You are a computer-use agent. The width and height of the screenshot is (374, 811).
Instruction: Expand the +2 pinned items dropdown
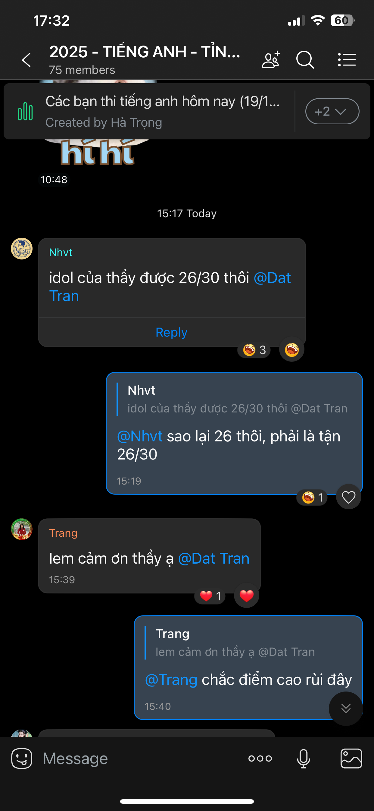332,111
